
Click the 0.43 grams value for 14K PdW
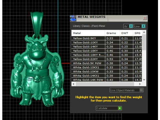pyautogui.click(x=110, y=80)
